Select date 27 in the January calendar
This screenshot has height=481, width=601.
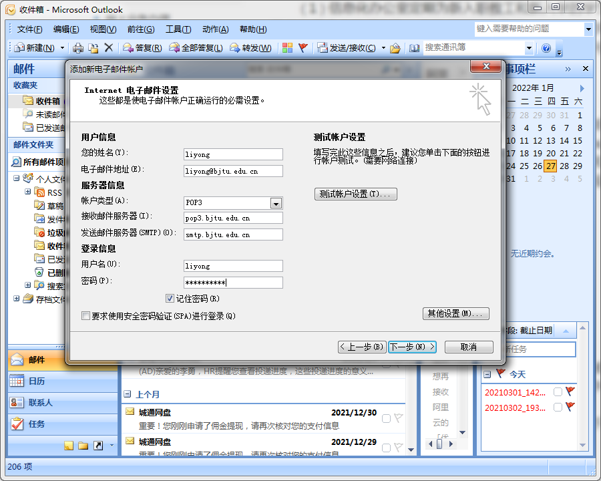tap(551, 166)
